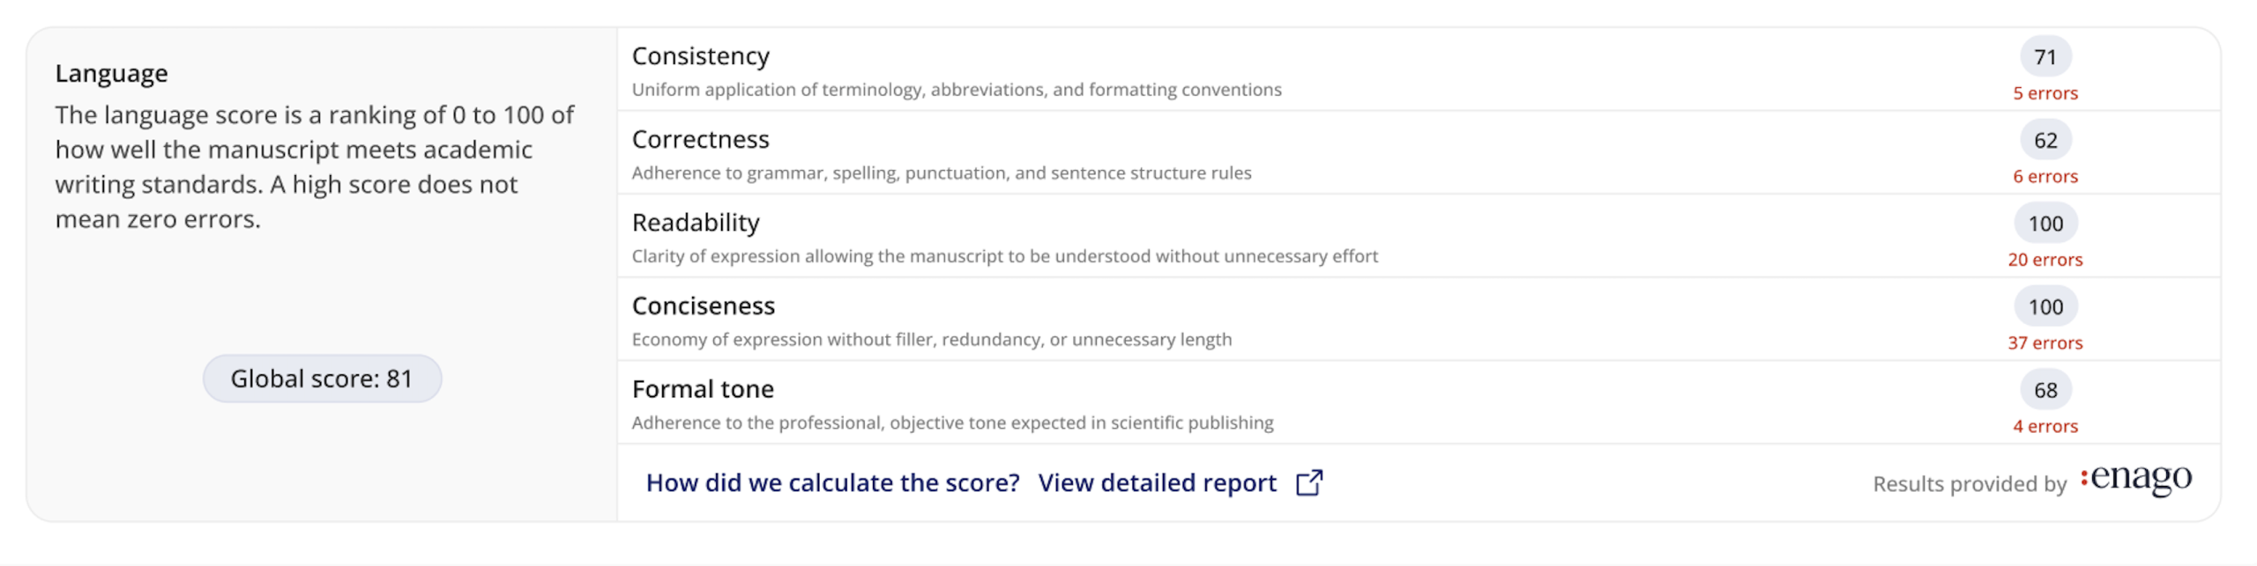Click the Readability row heading
2257x566 pixels.
click(x=696, y=223)
